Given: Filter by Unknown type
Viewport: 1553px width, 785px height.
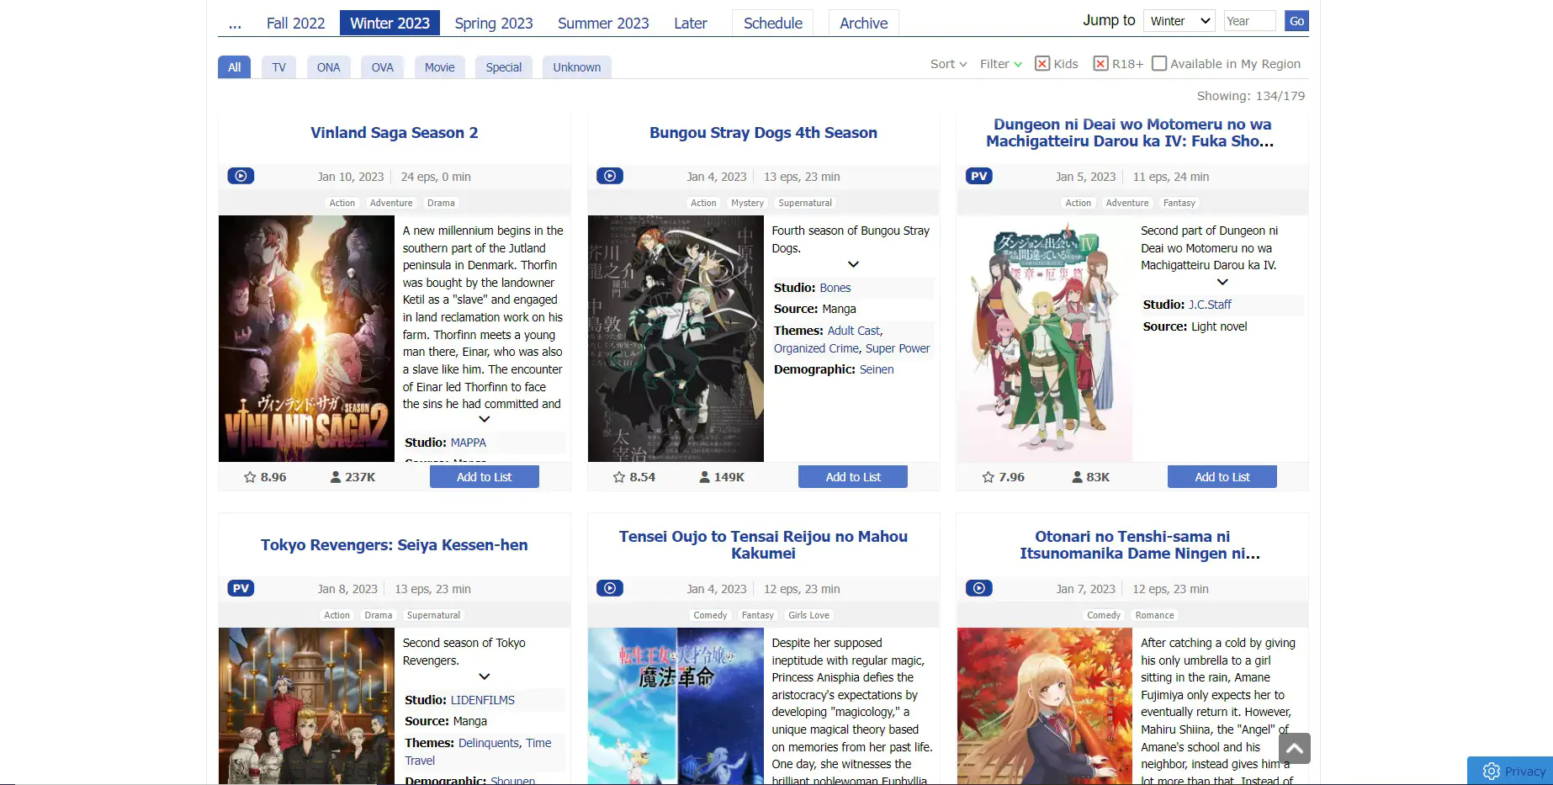Looking at the screenshot, I should coord(576,67).
